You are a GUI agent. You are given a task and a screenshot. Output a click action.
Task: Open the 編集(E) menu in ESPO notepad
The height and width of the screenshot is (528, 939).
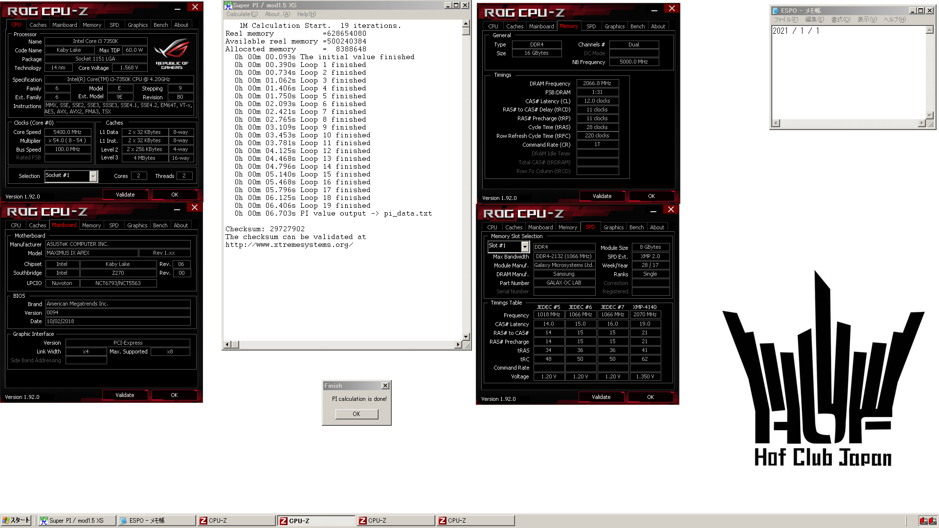814,20
